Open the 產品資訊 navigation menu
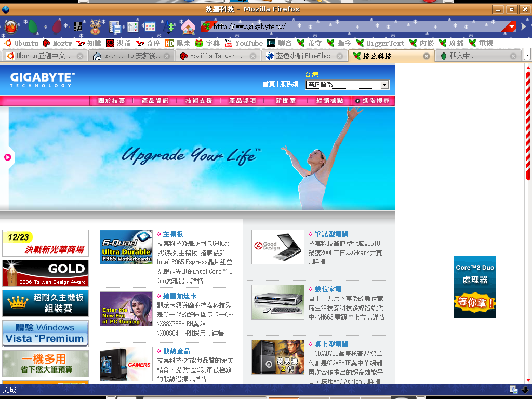 click(155, 101)
